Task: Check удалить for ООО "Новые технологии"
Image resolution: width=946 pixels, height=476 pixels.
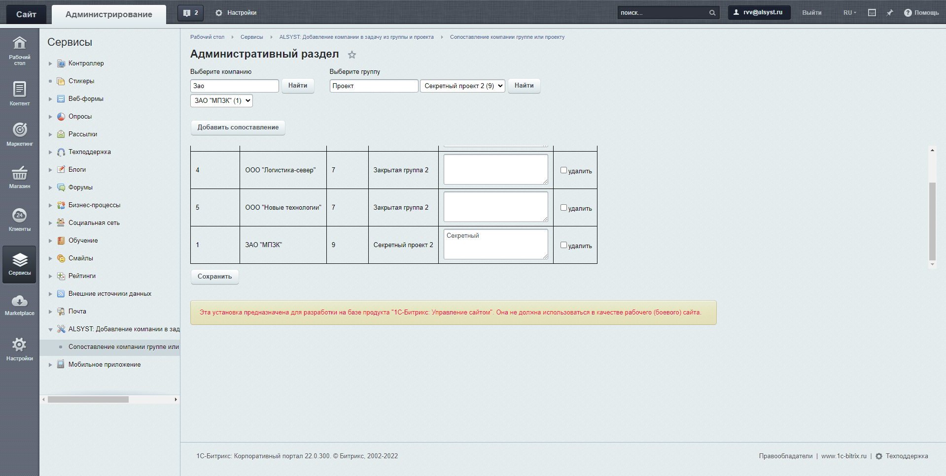Action: (x=563, y=208)
